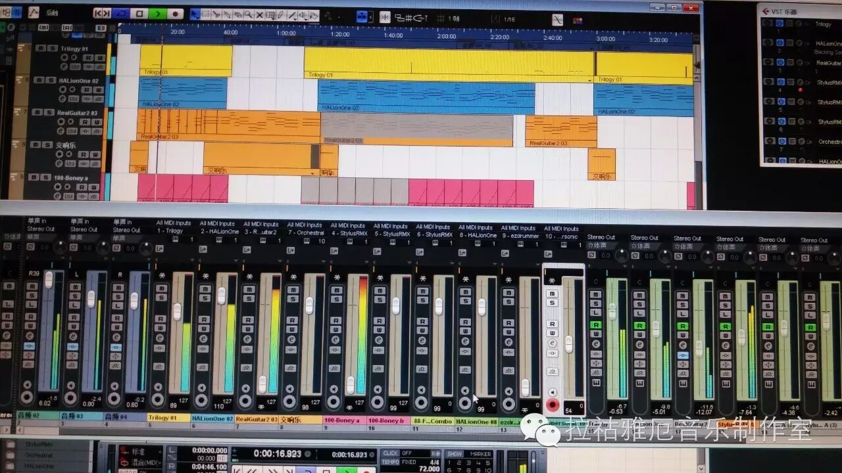The height and width of the screenshot is (473, 842).
Task: Select the Trilogy 01 track name
Action: (x=74, y=49)
